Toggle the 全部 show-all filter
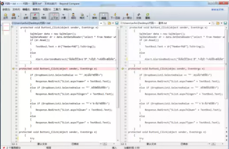Screen dimensions: 229x149 26,16
